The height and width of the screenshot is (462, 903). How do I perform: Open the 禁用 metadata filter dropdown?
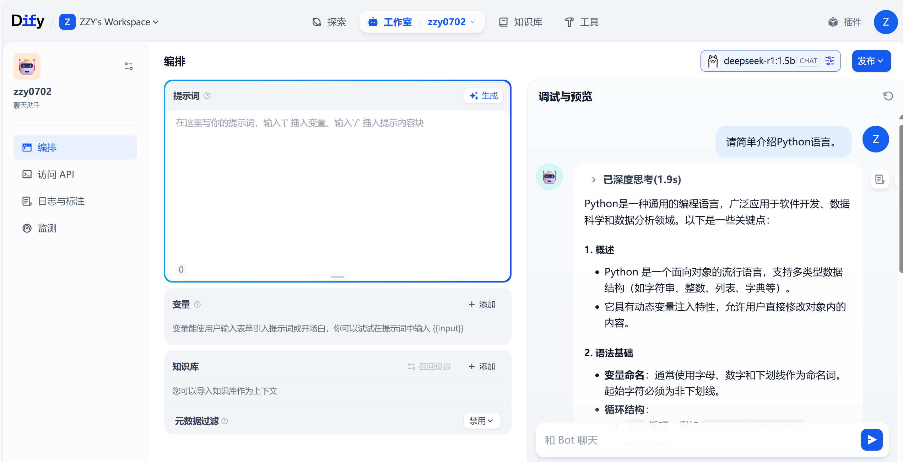click(482, 421)
